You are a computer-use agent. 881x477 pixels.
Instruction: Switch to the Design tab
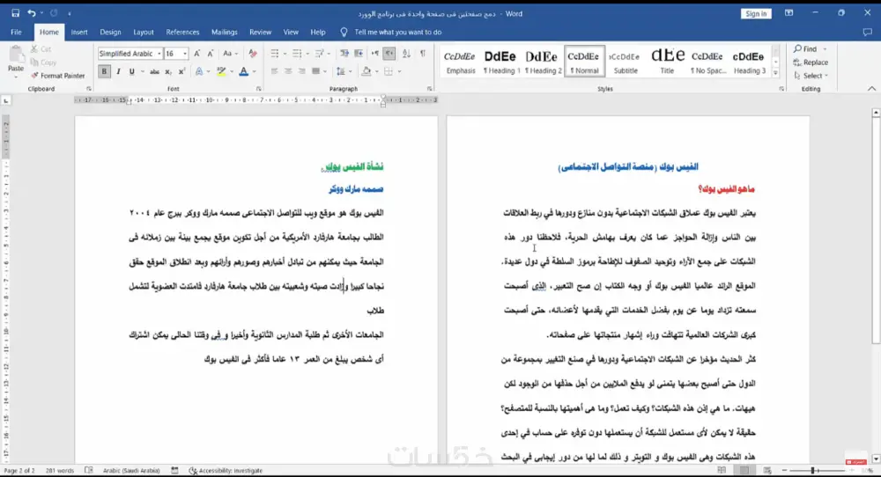110,32
